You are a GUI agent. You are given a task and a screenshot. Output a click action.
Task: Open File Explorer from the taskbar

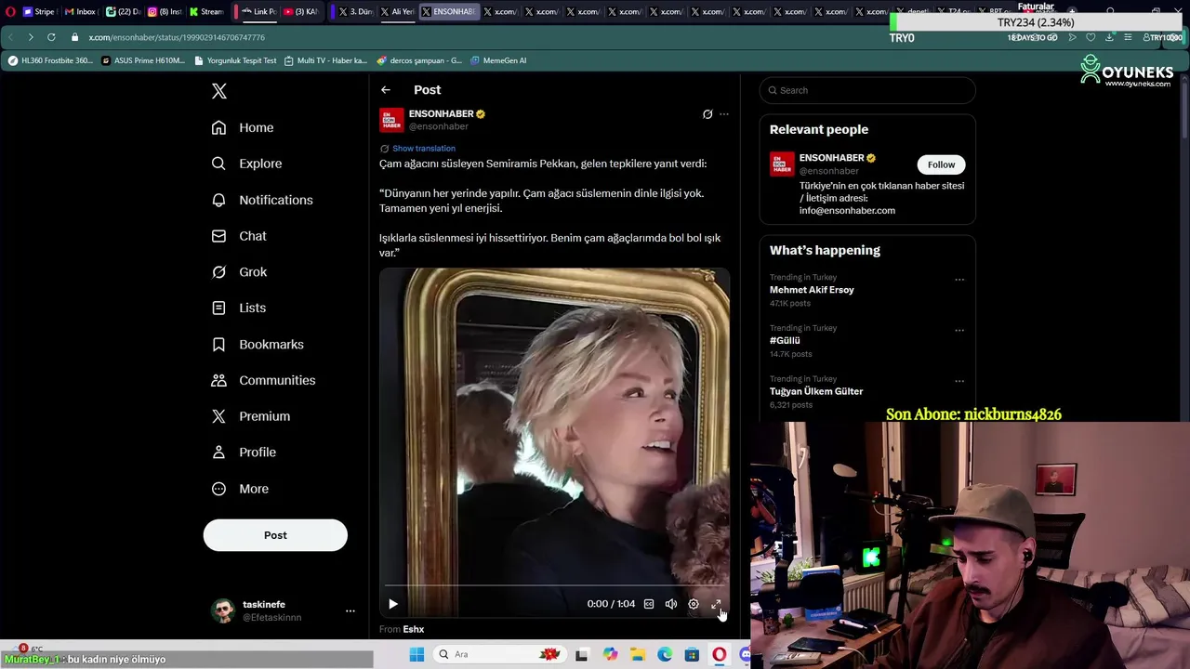pyautogui.click(x=638, y=654)
